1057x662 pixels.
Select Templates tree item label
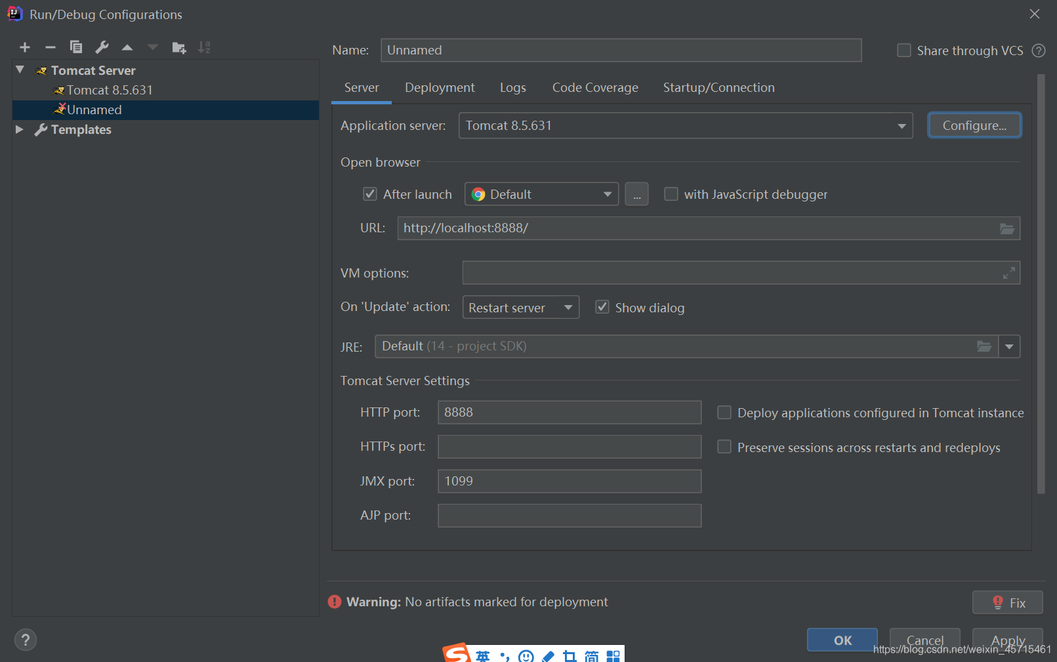(81, 129)
